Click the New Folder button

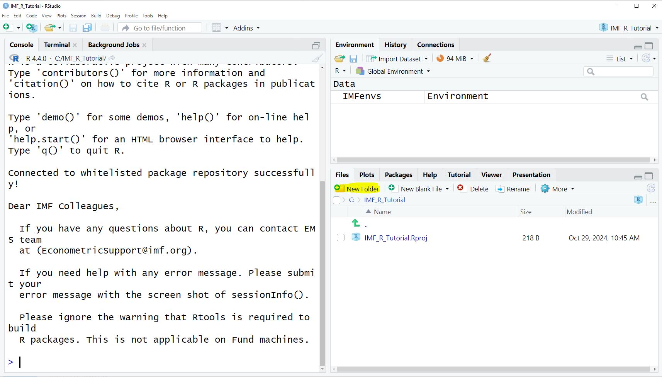click(357, 188)
